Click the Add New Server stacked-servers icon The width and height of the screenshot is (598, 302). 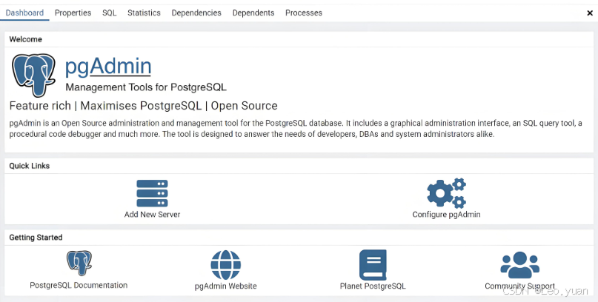pos(152,193)
